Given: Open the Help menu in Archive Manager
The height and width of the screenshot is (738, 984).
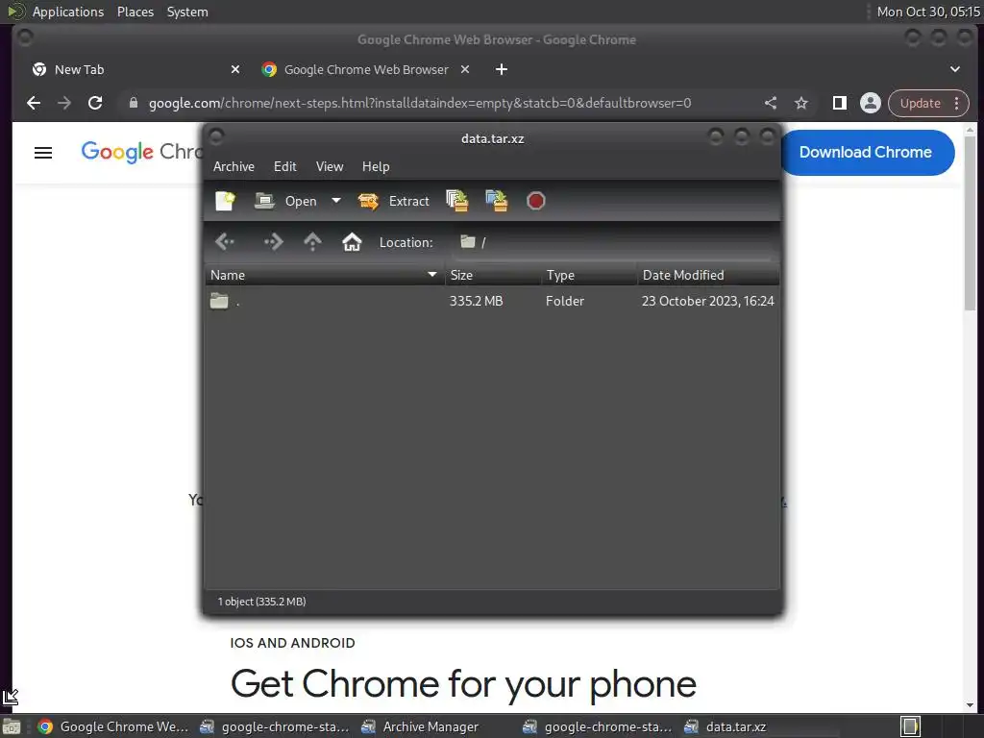Looking at the screenshot, I should (x=376, y=166).
